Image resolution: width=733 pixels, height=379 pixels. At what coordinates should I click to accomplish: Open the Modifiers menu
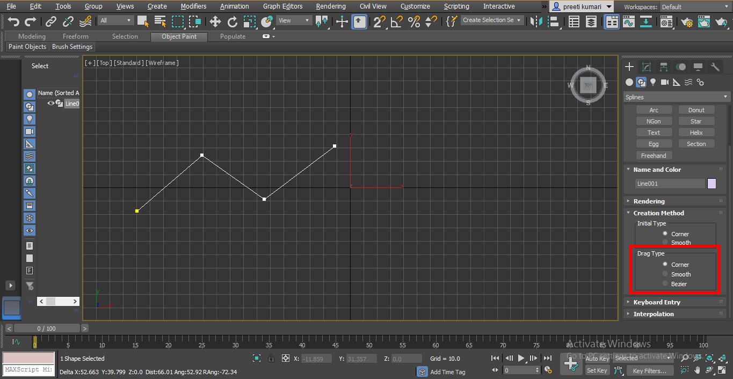pos(193,6)
